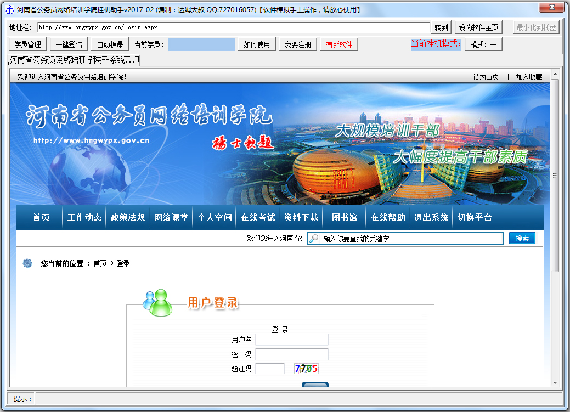
Task: Check 有新软件 for new software
Action: pyautogui.click(x=337, y=44)
